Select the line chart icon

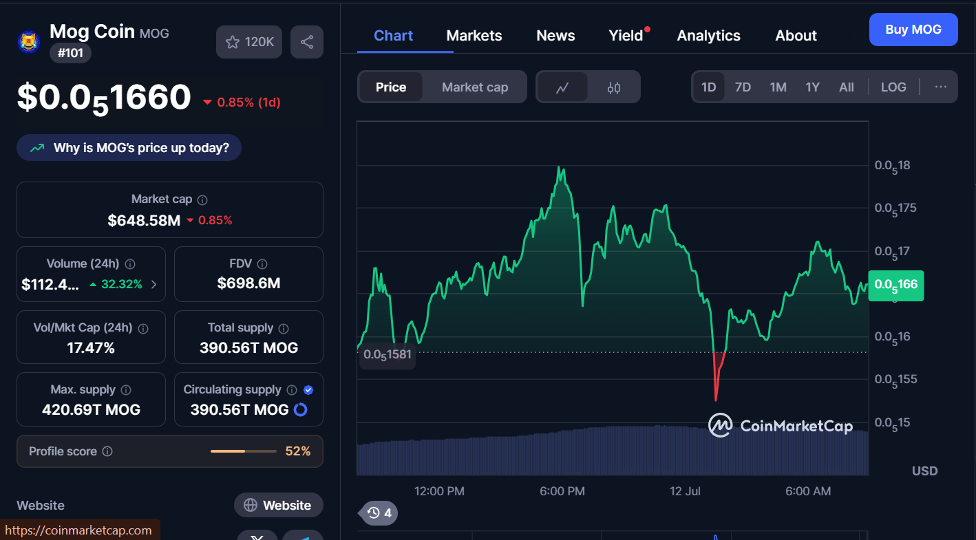click(562, 87)
